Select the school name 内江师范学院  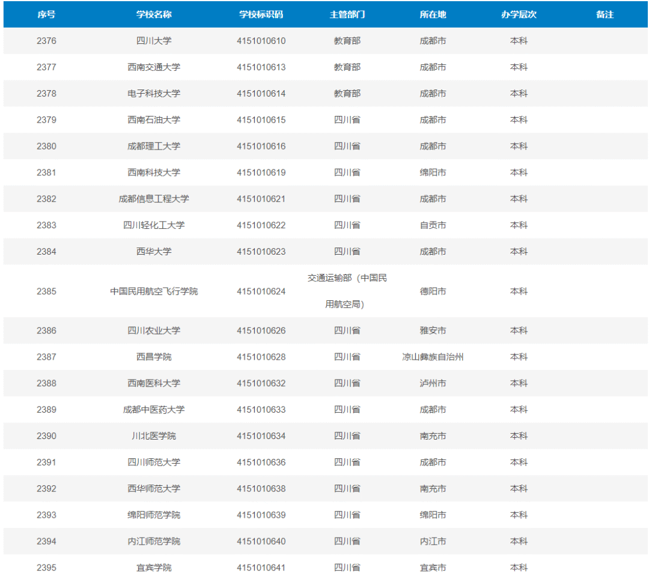154,542
